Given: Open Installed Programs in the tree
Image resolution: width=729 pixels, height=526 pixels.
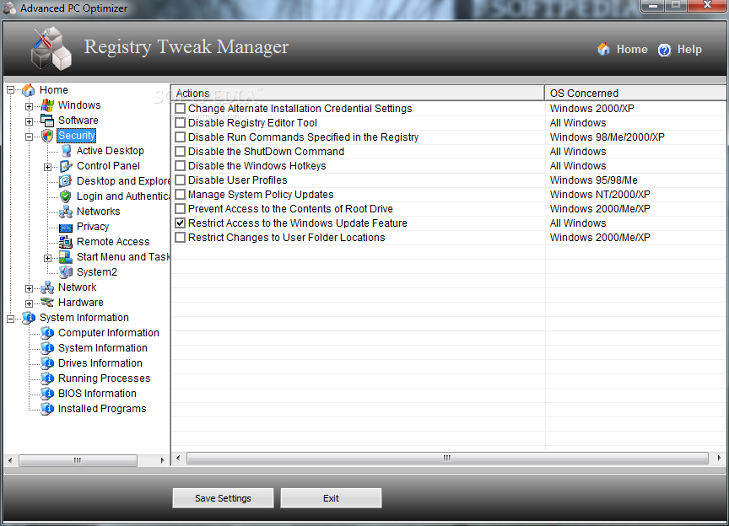Looking at the screenshot, I should click(x=102, y=409).
